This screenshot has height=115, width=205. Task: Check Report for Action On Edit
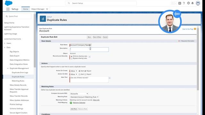tap(85, 74)
